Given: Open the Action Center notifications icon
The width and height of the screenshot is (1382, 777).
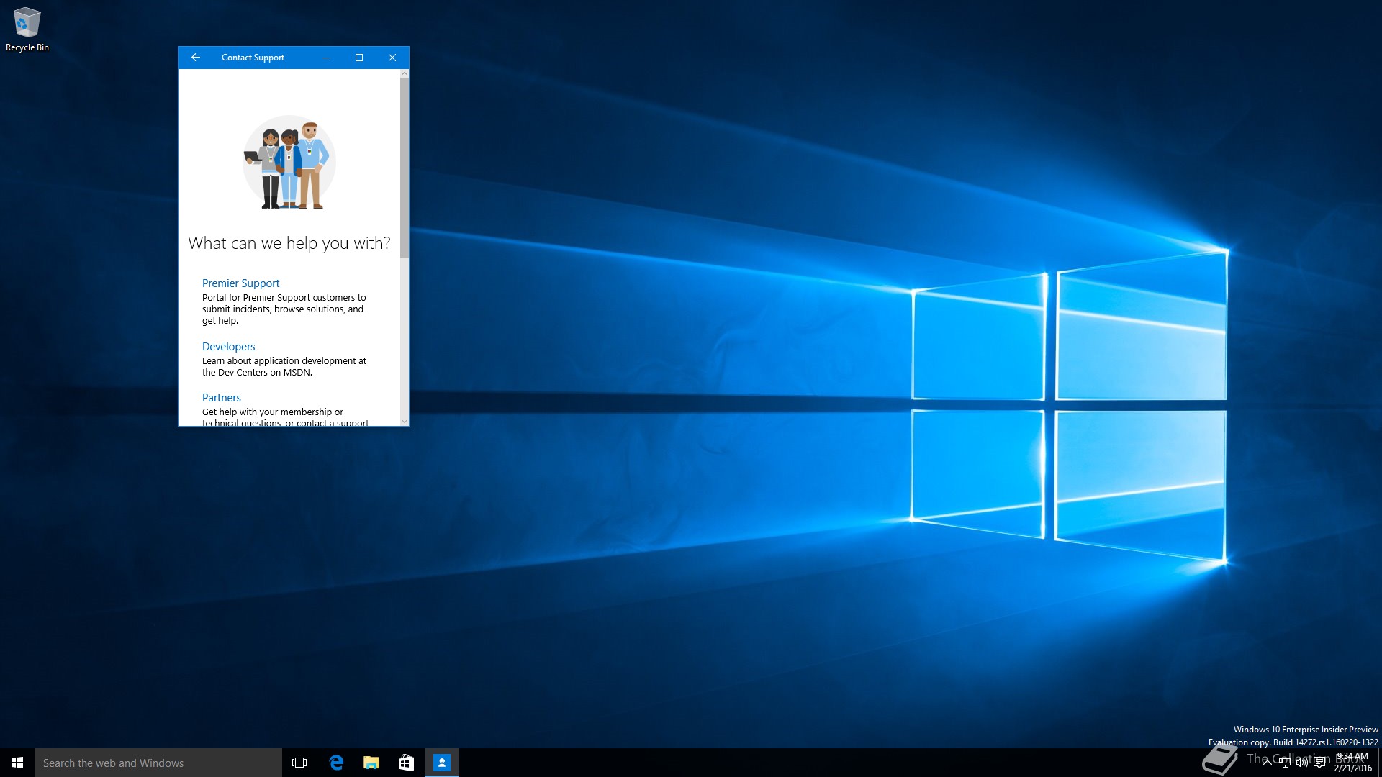Looking at the screenshot, I should pyautogui.click(x=1319, y=763).
